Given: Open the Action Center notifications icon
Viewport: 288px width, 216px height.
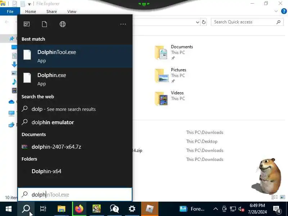Looking at the screenshot, I should pyautogui.click(x=276, y=209).
